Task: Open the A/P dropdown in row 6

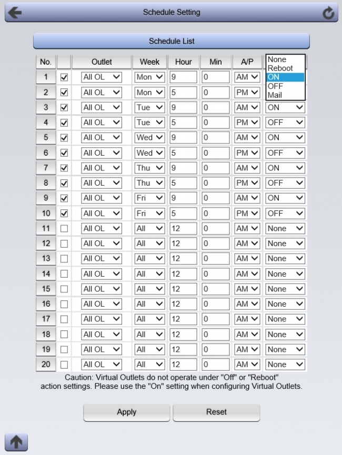Action: [247, 153]
